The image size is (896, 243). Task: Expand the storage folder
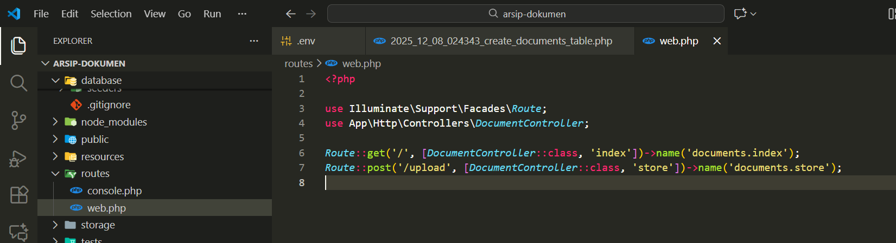pyautogui.click(x=55, y=225)
